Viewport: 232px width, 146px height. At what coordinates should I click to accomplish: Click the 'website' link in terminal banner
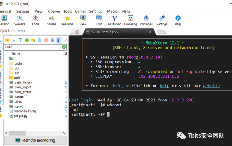point(211,86)
